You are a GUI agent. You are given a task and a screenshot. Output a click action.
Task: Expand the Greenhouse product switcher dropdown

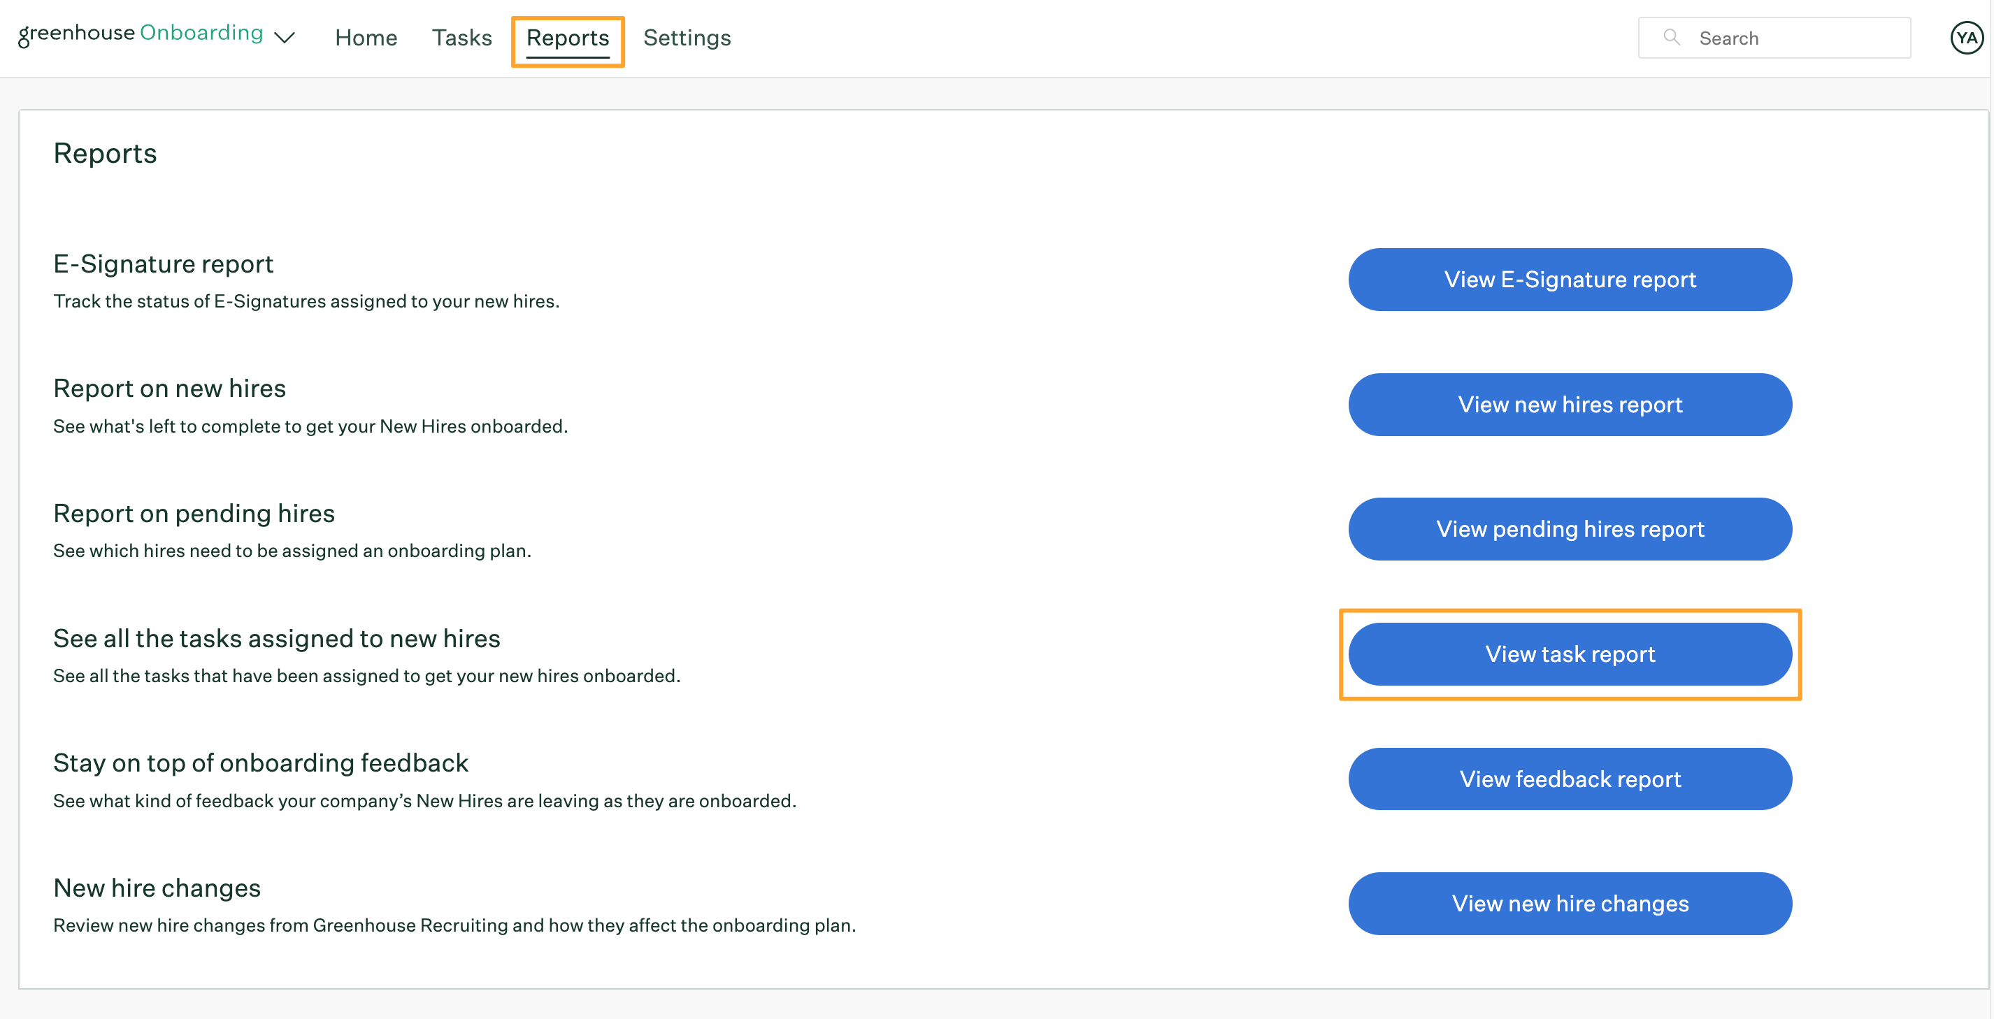[x=285, y=36]
